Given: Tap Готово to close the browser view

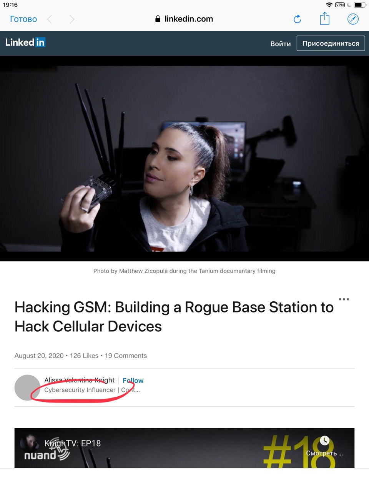Looking at the screenshot, I should click(23, 19).
